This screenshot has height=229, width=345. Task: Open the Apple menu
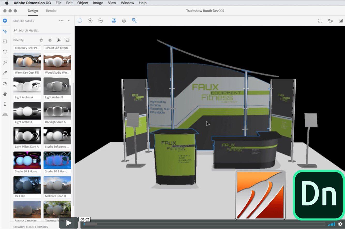7,3
